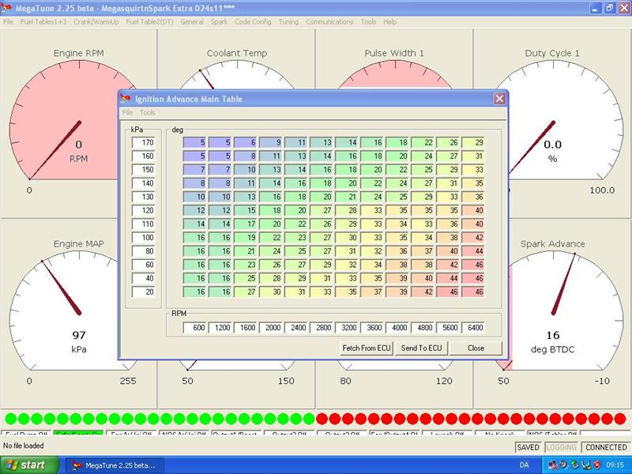Image resolution: width=632 pixels, height=474 pixels.
Task: Select the advance cell at 150 kPa, 1600 RPM
Action: (x=246, y=170)
